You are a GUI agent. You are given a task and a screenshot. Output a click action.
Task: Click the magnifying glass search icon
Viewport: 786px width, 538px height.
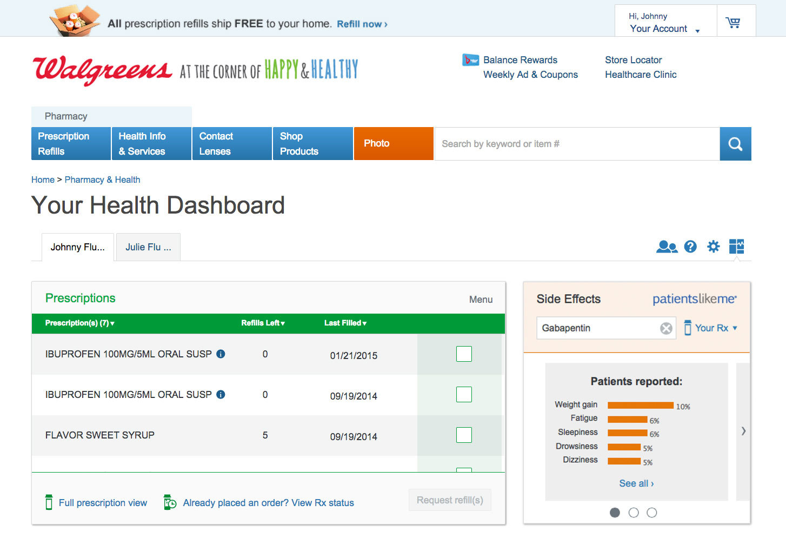tap(735, 144)
